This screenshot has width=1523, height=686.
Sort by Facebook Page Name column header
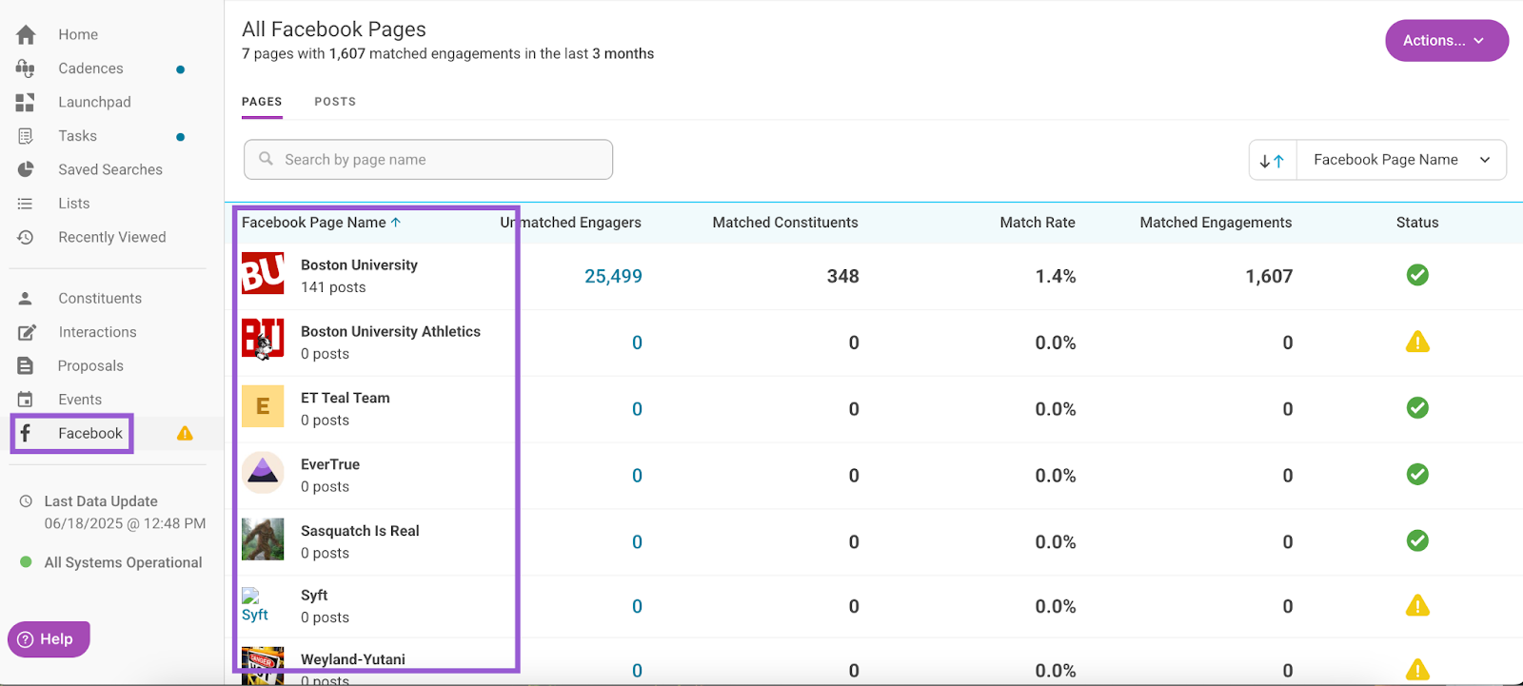(x=321, y=223)
